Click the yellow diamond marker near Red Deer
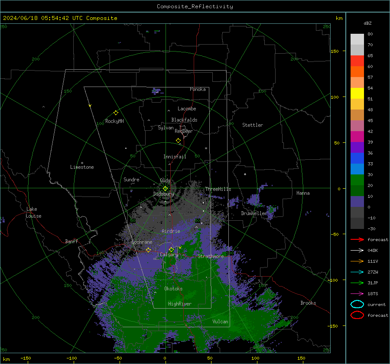This screenshot has height=364, width=390. 178,141
